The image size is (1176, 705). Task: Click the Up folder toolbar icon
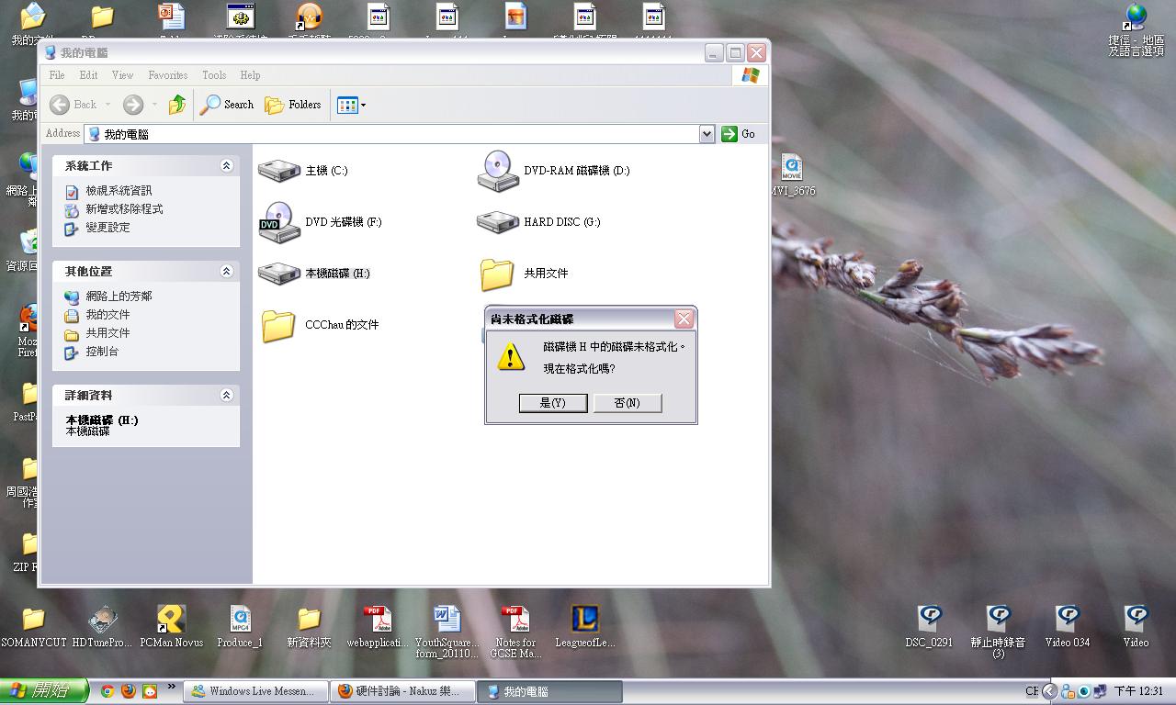(x=177, y=105)
